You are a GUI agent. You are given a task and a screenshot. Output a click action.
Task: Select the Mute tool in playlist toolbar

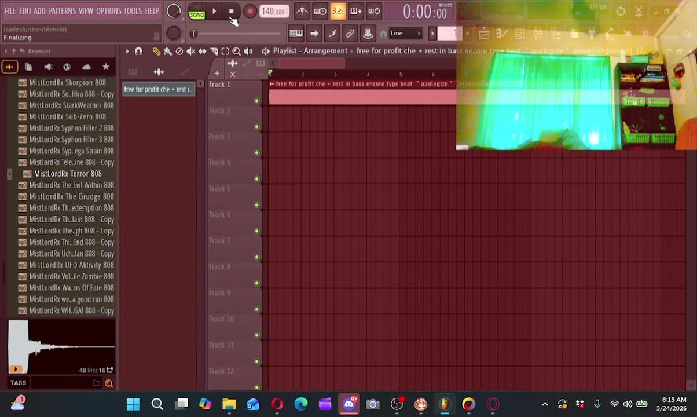point(191,52)
